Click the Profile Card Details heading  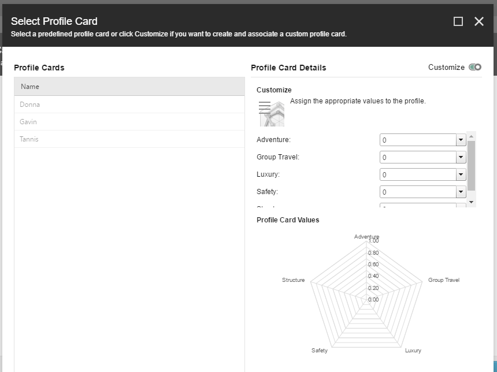288,68
